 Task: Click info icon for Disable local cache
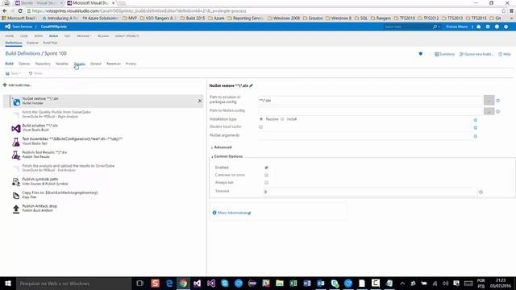click(476, 127)
